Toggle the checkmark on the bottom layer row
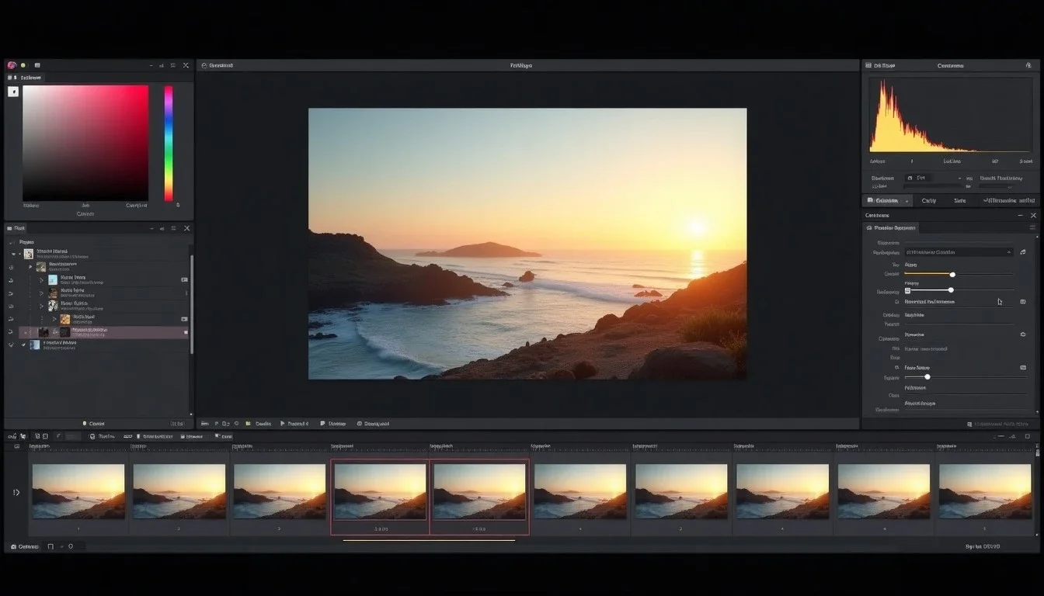Screen dimensions: 1044x596 pyautogui.click(x=23, y=345)
